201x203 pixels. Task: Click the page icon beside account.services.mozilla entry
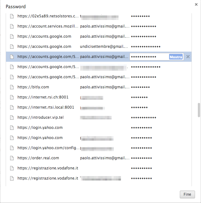coord(12,26)
